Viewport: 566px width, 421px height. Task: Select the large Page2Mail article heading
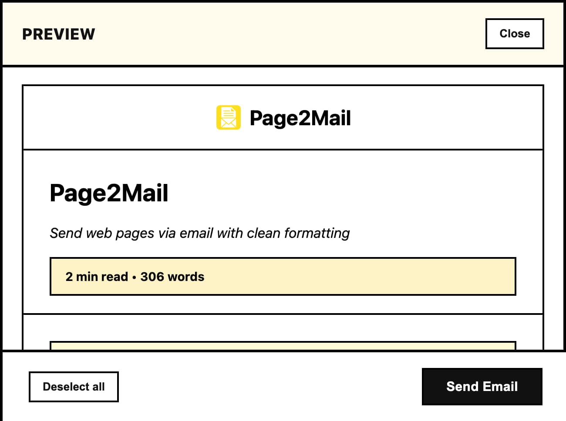109,193
